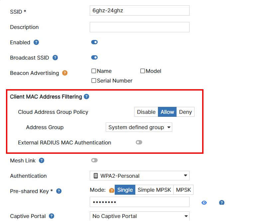Click help icon next to Mesh Link
Viewport: 261px width, 221px height.
pyautogui.click(x=42, y=160)
